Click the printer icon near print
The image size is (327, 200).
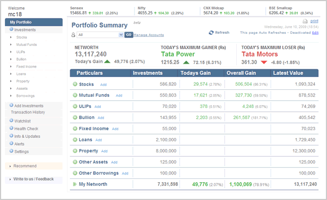pyautogui.click(x=305, y=21)
